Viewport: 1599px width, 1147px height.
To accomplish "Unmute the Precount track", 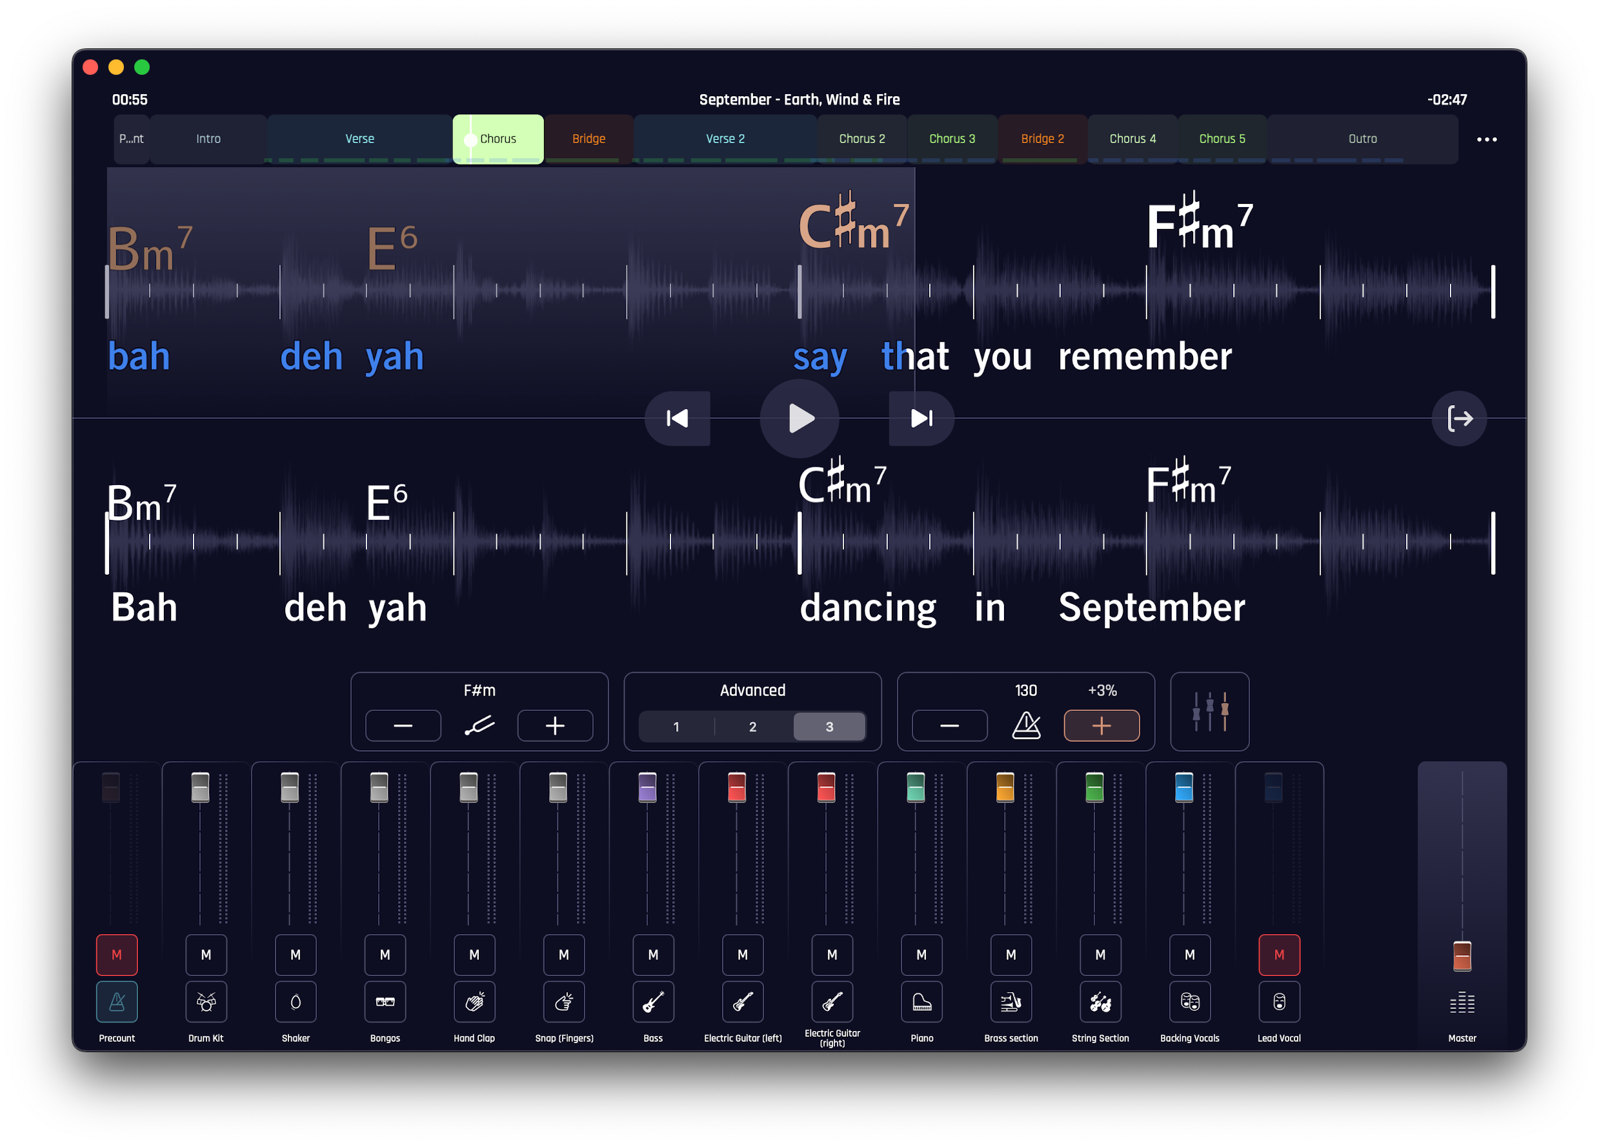I will pos(116,955).
